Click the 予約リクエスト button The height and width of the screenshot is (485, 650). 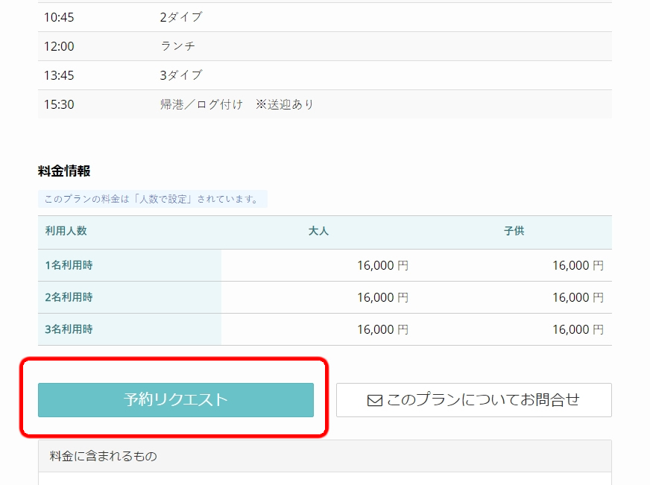click(176, 400)
